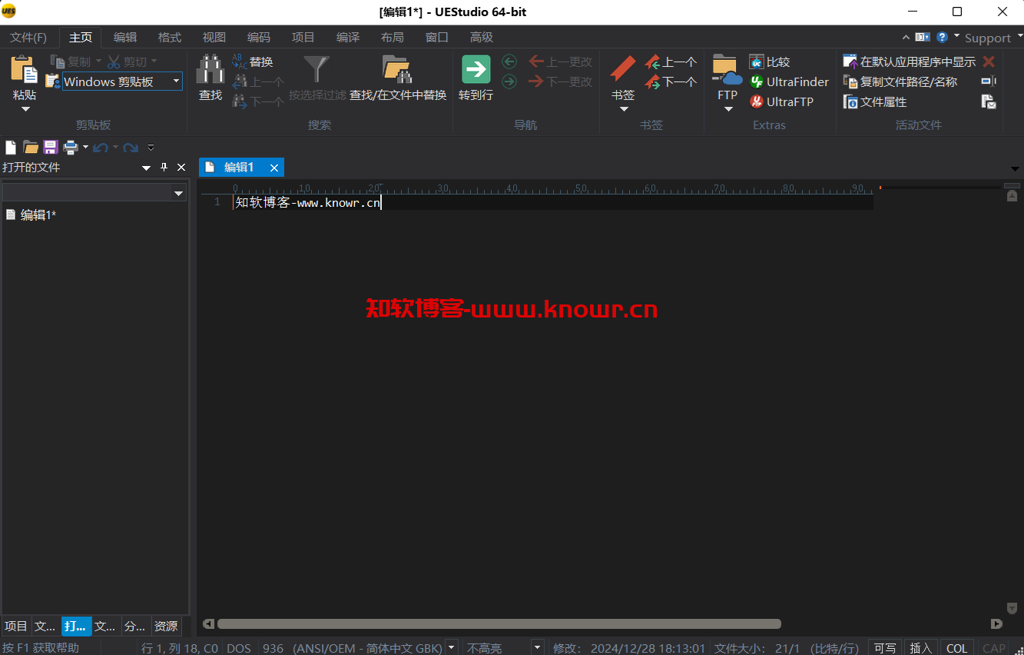Toggle COL column mode in status bar
The width and height of the screenshot is (1024, 655).
point(957,648)
